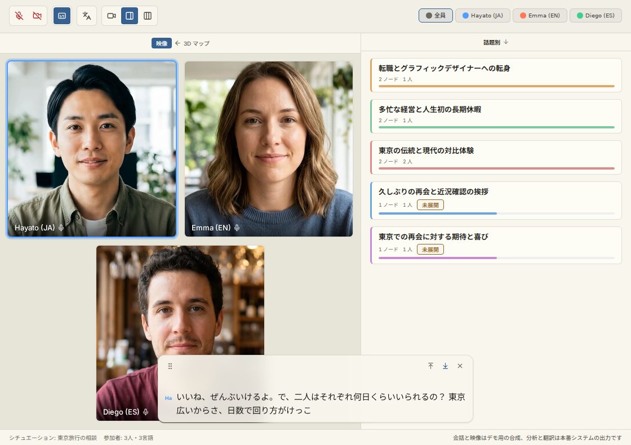The width and height of the screenshot is (631, 445).
Task: Click the caption text line from Hayato
Action: coord(321,403)
